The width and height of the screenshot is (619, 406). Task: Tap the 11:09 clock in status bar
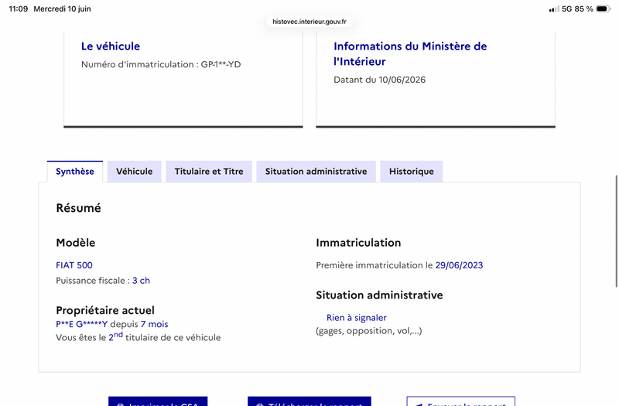coord(19,9)
